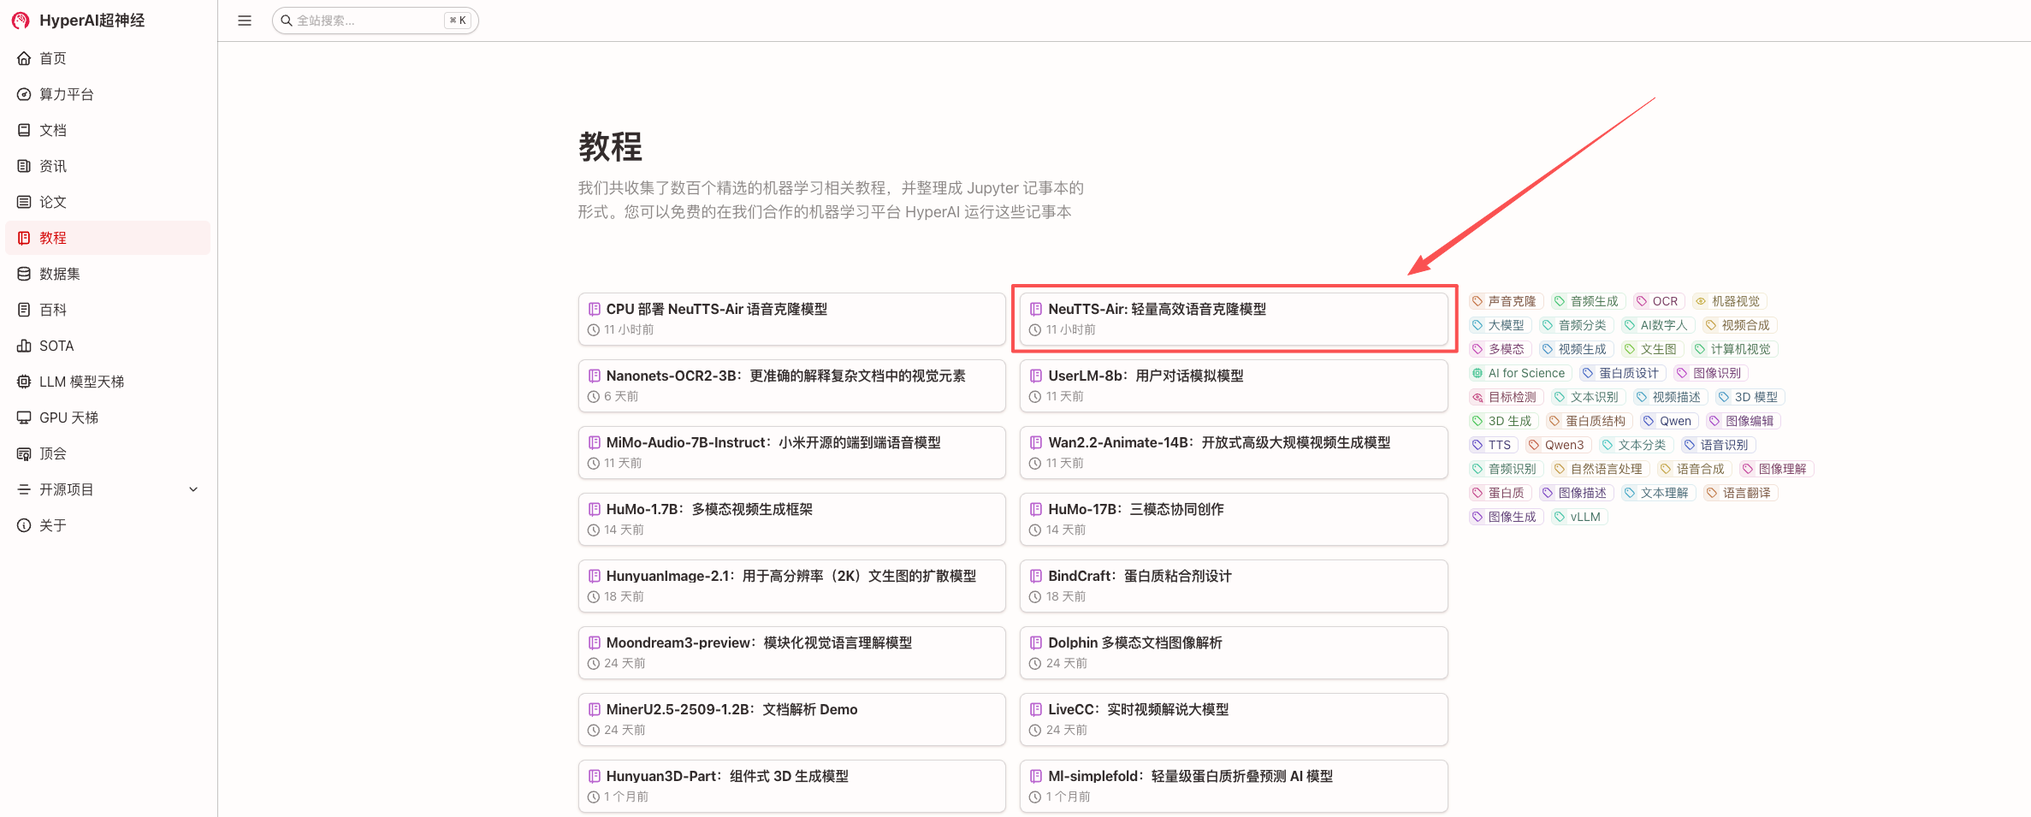Click the HyperAI logo icon
The width and height of the screenshot is (2031, 817).
point(21,21)
